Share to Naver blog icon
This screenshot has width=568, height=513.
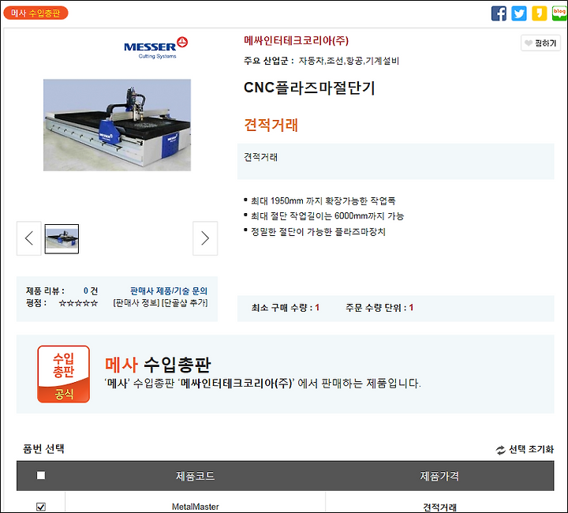559,13
